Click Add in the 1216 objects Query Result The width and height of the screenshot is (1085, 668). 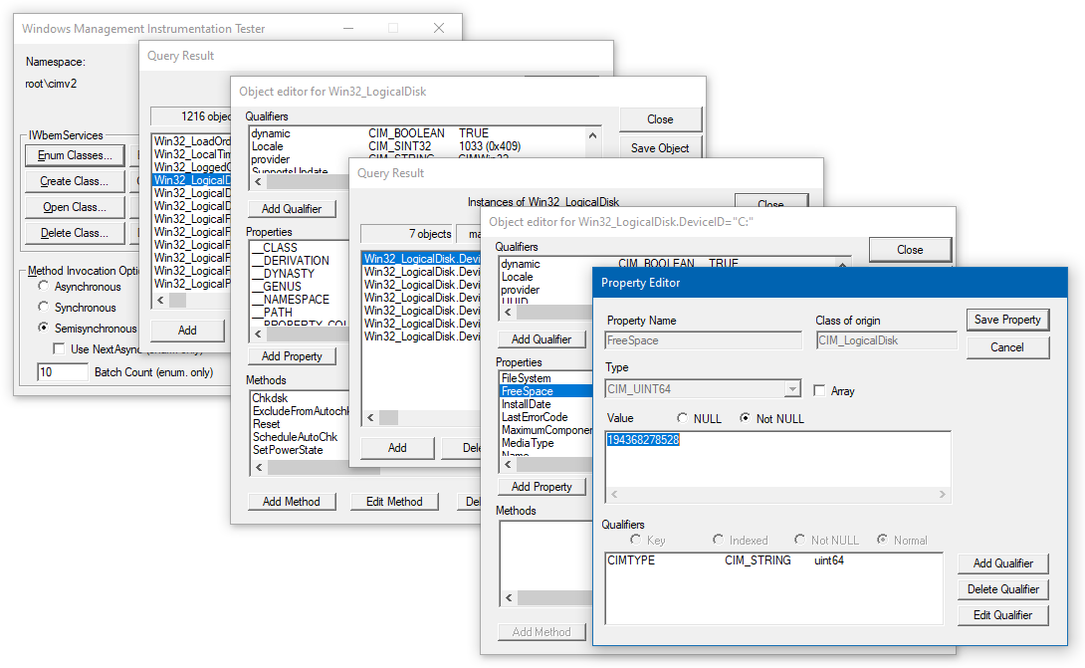pyautogui.click(x=187, y=331)
